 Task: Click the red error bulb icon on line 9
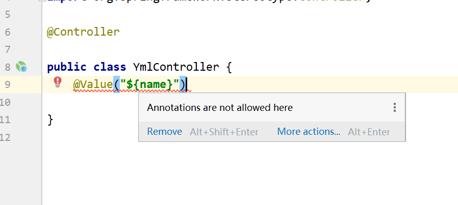tap(58, 82)
